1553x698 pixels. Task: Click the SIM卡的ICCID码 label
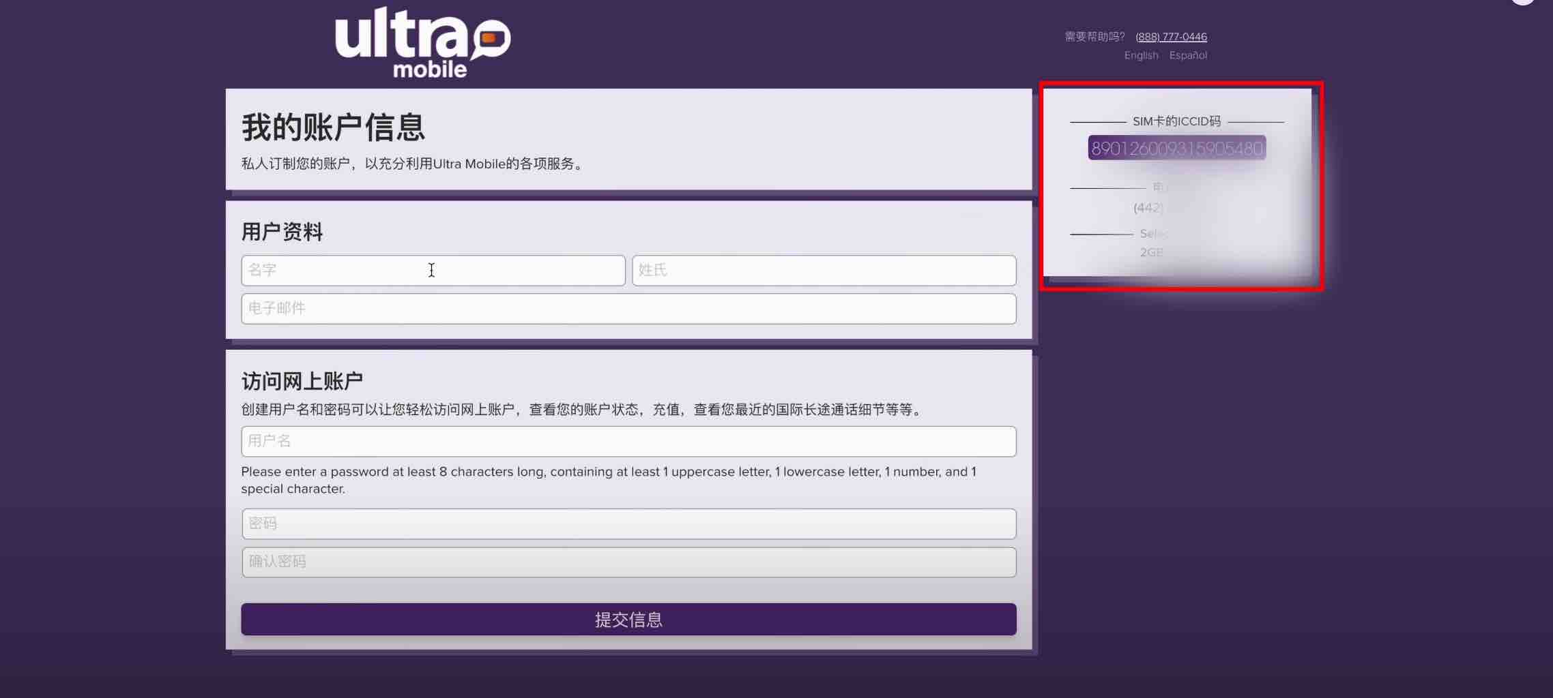[x=1176, y=121]
